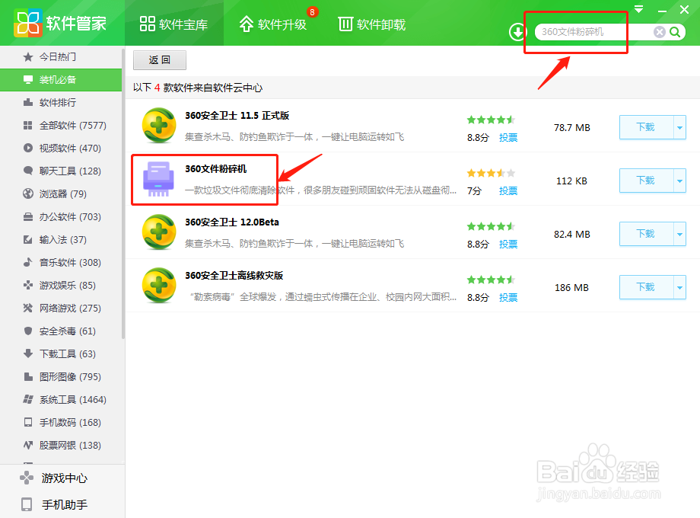
Task: Click the 360文件粉碎机 title text
Action: pyautogui.click(x=216, y=169)
